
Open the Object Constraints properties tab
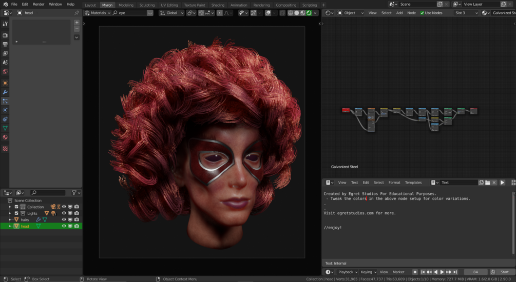pos(5,119)
